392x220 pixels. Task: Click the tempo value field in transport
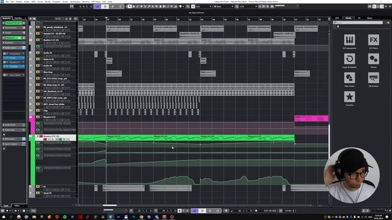288,211
